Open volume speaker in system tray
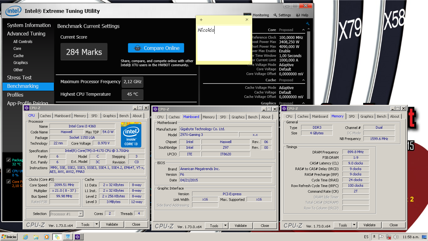The height and width of the screenshot is (241, 428). click(396, 237)
